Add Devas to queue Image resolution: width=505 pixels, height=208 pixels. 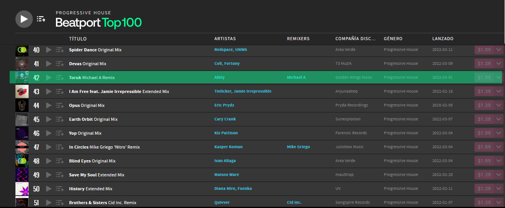click(x=60, y=64)
